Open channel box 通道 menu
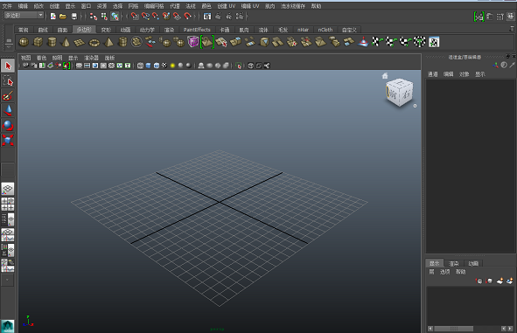 pyautogui.click(x=433, y=74)
